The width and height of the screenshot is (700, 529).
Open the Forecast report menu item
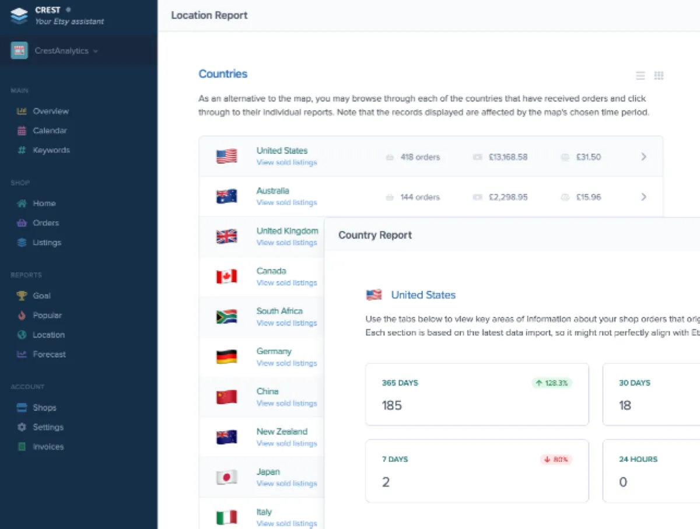[50, 354]
